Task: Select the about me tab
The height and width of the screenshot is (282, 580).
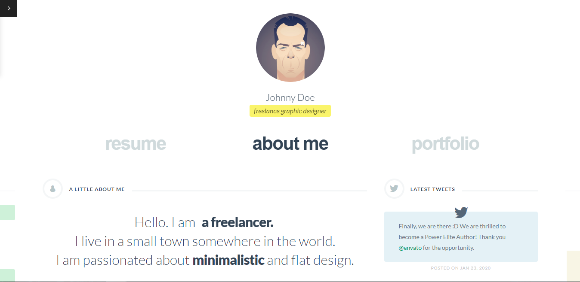Action: point(290,144)
